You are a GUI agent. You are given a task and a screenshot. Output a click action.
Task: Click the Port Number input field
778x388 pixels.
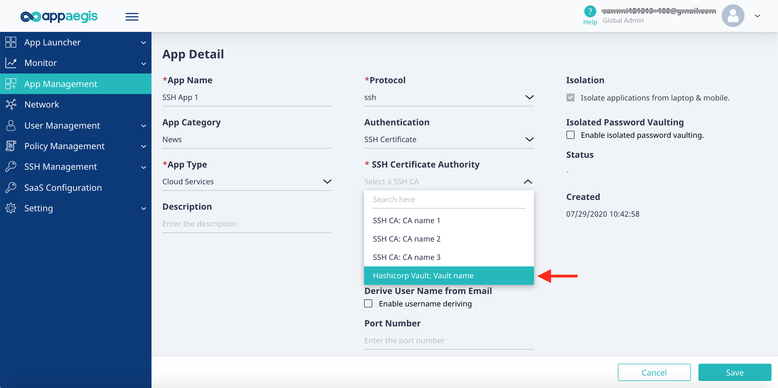(x=449, y=340)
